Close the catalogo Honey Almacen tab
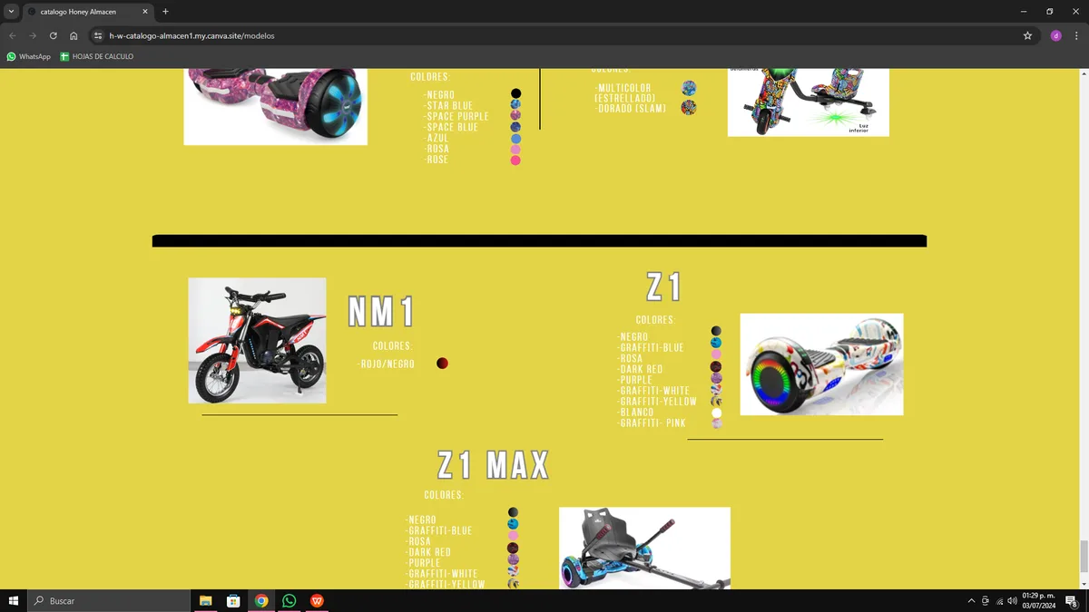This screenshot has width=1089, height=612. click(x=145, y=12)
